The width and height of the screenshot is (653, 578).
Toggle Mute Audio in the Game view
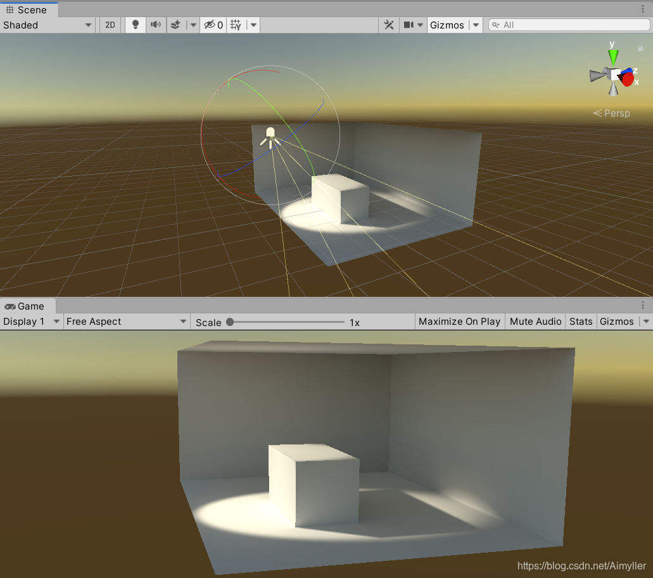click(535, 322)
